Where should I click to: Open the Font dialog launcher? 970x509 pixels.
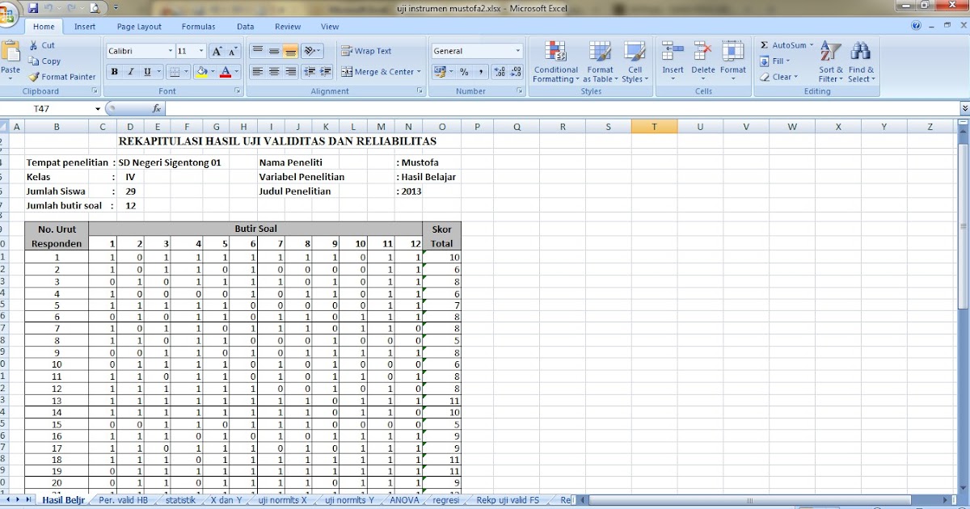tap(237, 91)
